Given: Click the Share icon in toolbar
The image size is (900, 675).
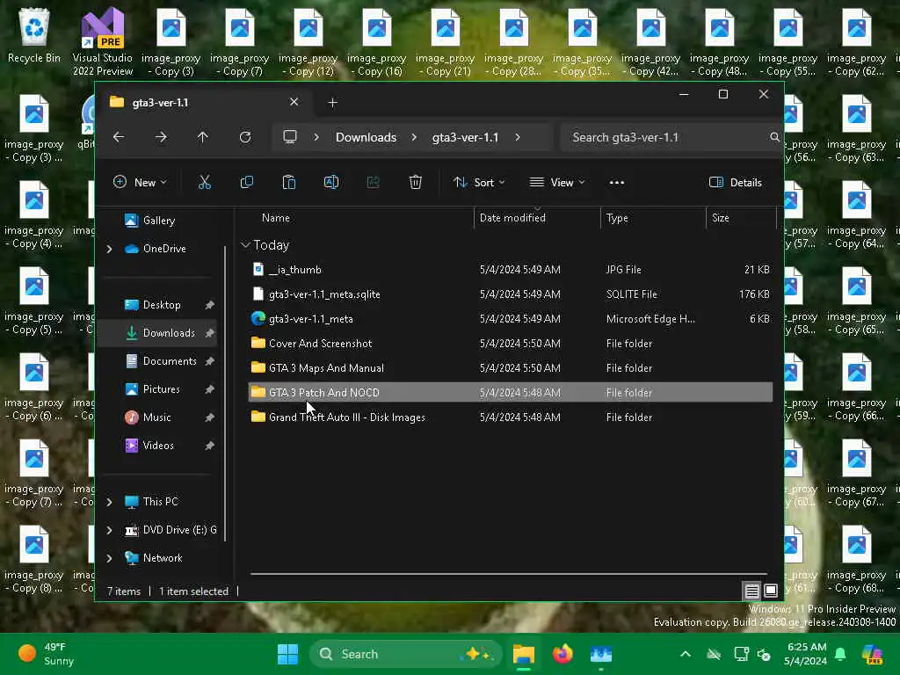Looking at the screenshot, I should click(373, 183).
